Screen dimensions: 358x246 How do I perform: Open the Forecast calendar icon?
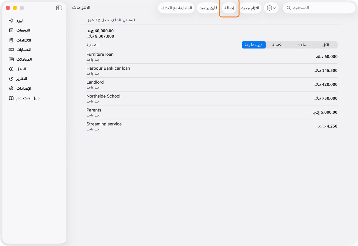coord(11,30)
